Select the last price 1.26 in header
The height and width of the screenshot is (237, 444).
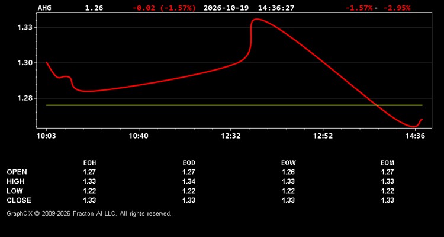click(94, 8)
